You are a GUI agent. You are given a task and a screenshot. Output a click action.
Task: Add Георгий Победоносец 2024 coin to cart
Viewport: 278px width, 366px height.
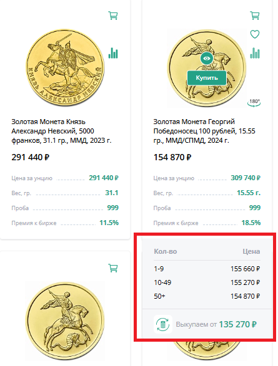255,16
